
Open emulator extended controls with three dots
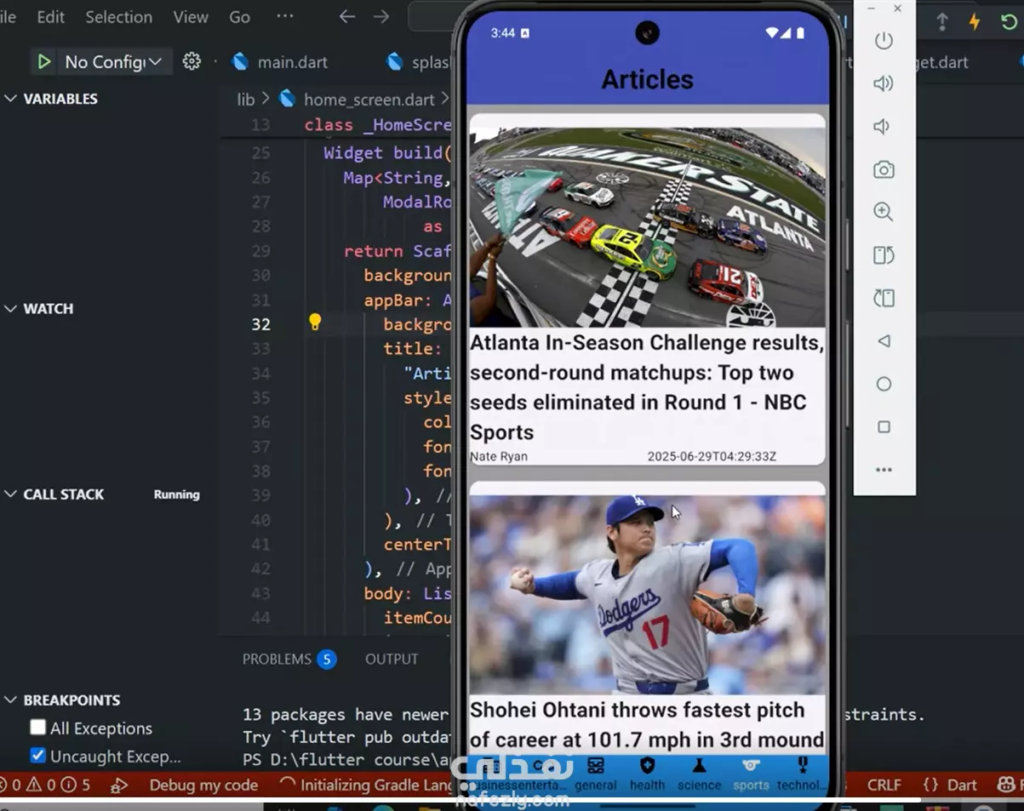(x=884, y=470)
